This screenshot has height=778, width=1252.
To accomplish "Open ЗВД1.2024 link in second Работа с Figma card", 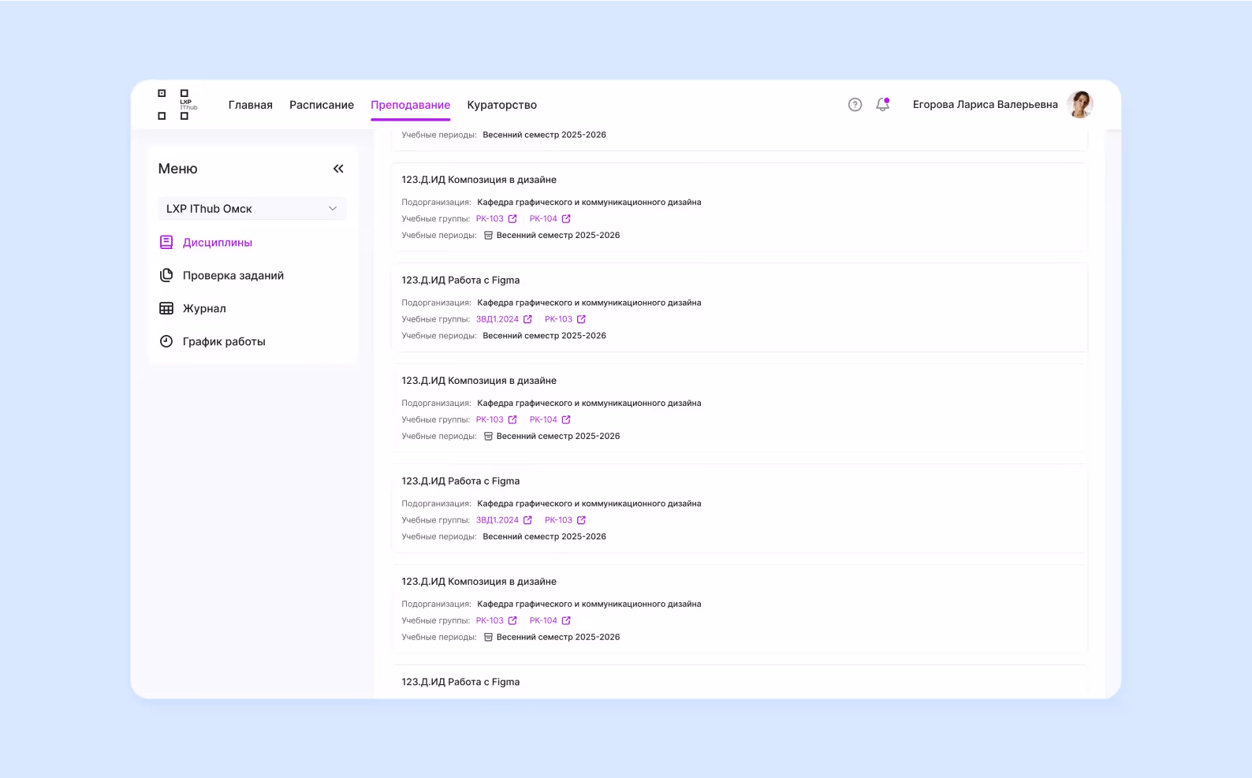I will 497,520.
